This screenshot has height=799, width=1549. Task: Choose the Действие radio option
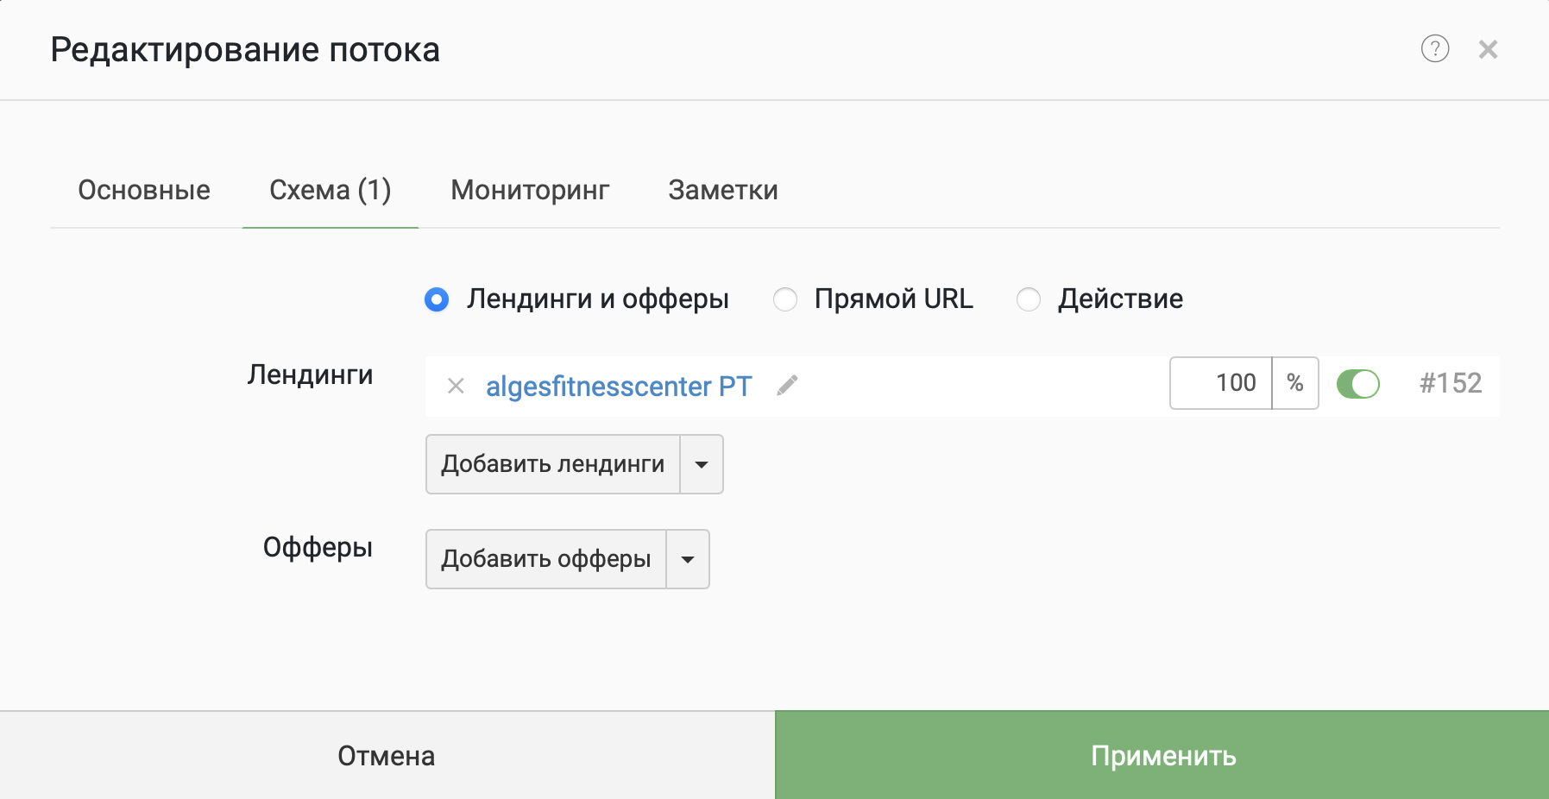pyautogui.click(x=1029, y=299)
